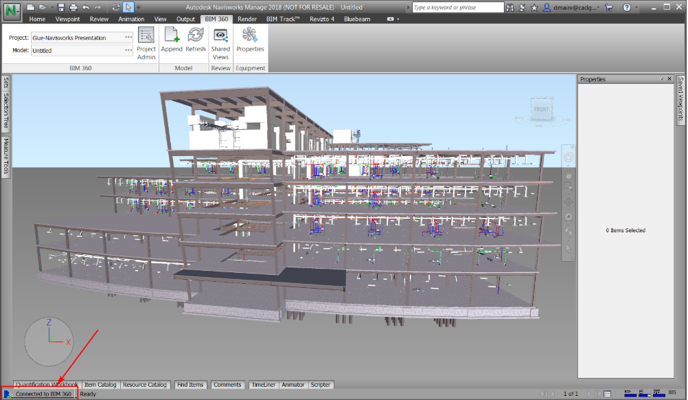Viewport: 688px width, 400px height.
Task: Click the disk performance indicator in status bar
Action: 645,393
